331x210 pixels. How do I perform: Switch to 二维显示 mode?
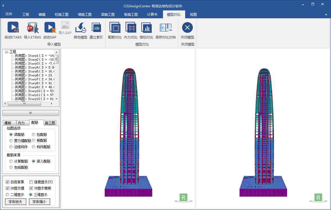pos(7,195)
